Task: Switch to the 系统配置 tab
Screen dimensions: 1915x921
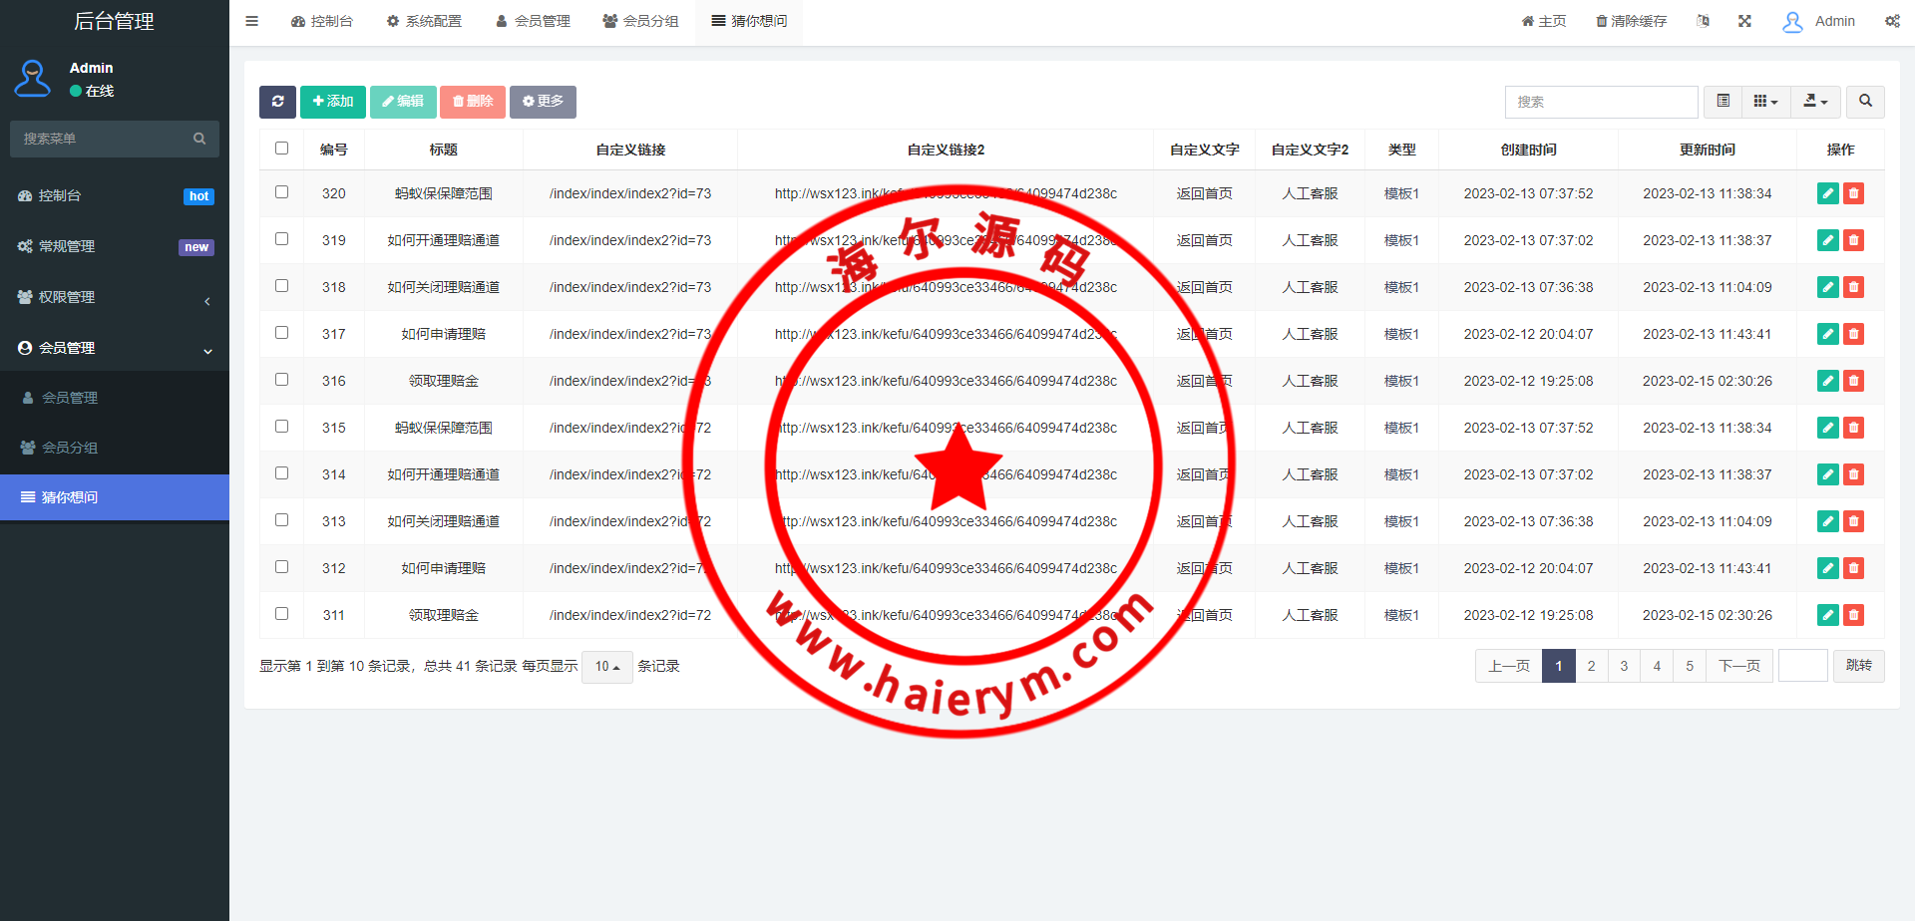Action: [424, 21]
